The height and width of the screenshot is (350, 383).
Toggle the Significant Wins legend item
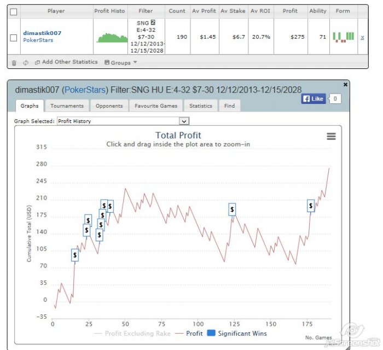(237, 333)
